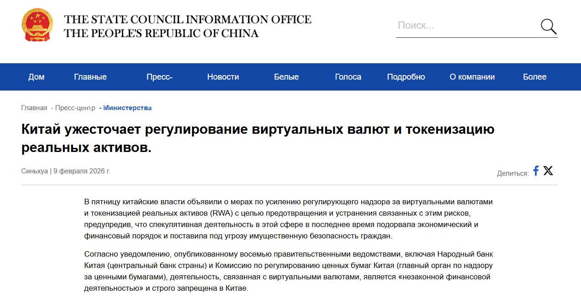The height and width of the screenshot is (298, 581).
Task: Open the Дом navigation menu item
Action: (36, 77)
